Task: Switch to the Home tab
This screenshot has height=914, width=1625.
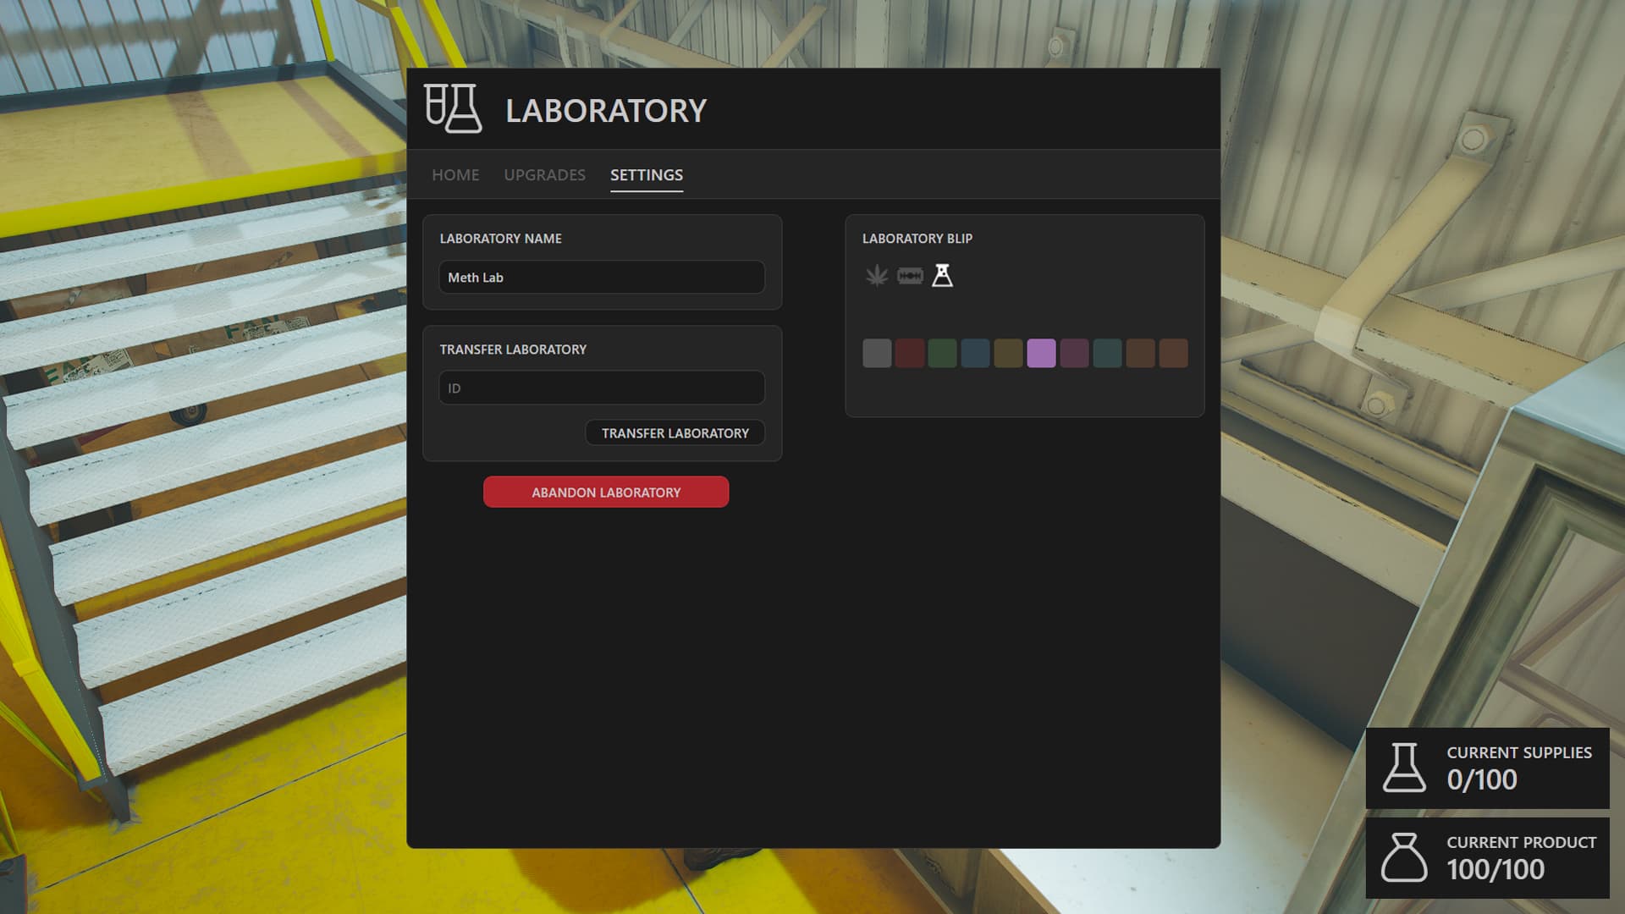Action: [x=455, y=175]
